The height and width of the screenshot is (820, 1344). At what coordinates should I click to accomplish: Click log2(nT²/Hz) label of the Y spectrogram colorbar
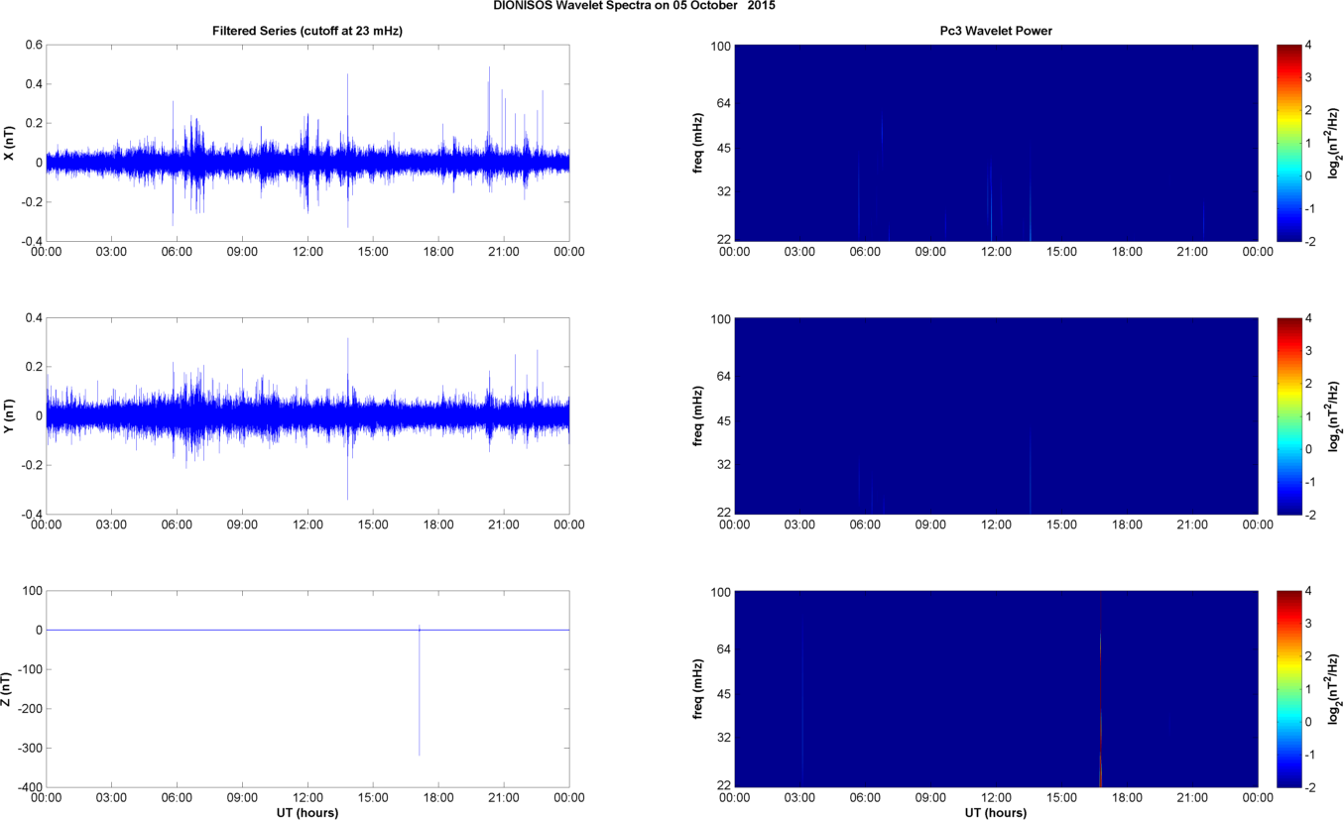click(1333, 416)
